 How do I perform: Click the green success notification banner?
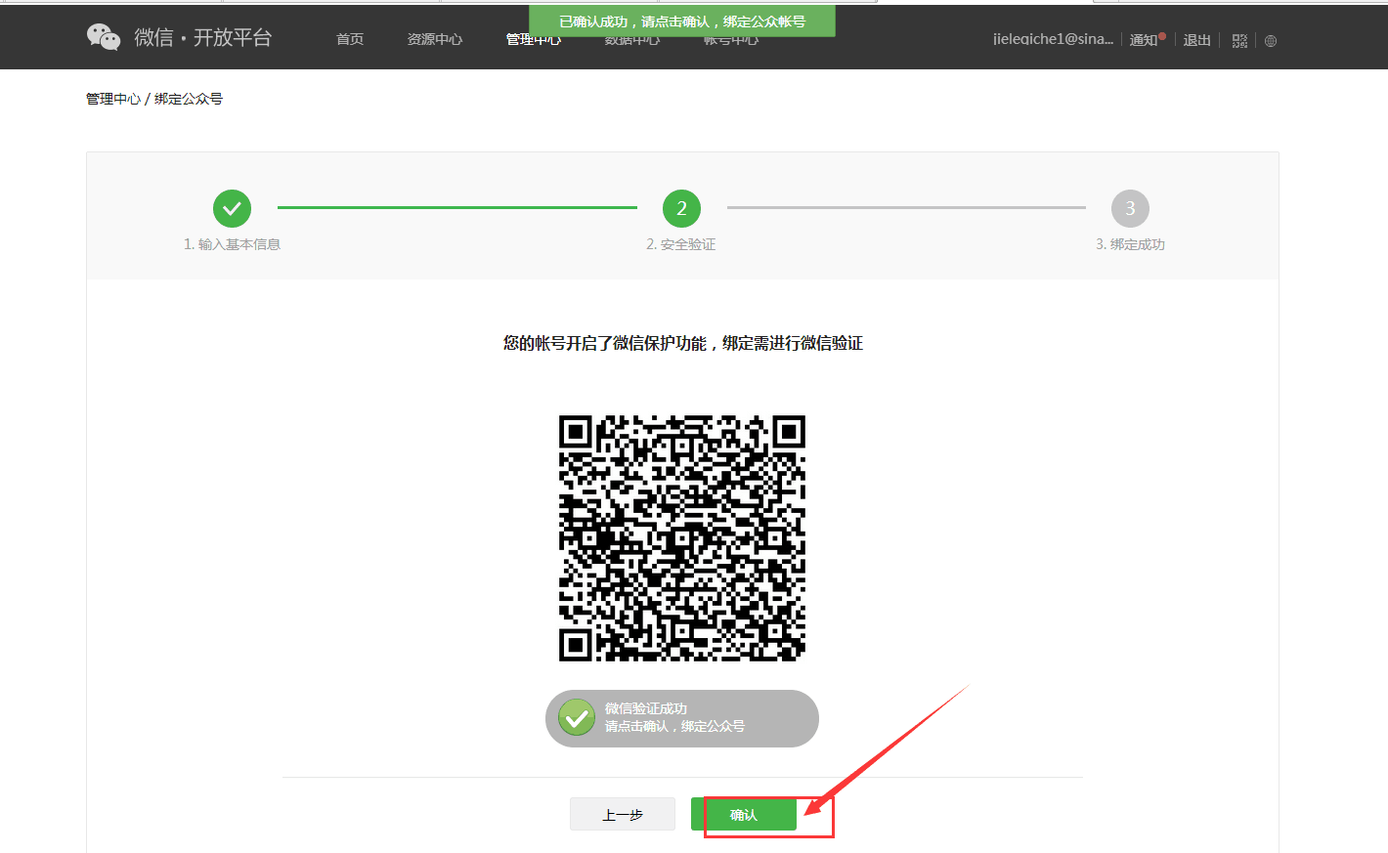(x=682, y=21)
